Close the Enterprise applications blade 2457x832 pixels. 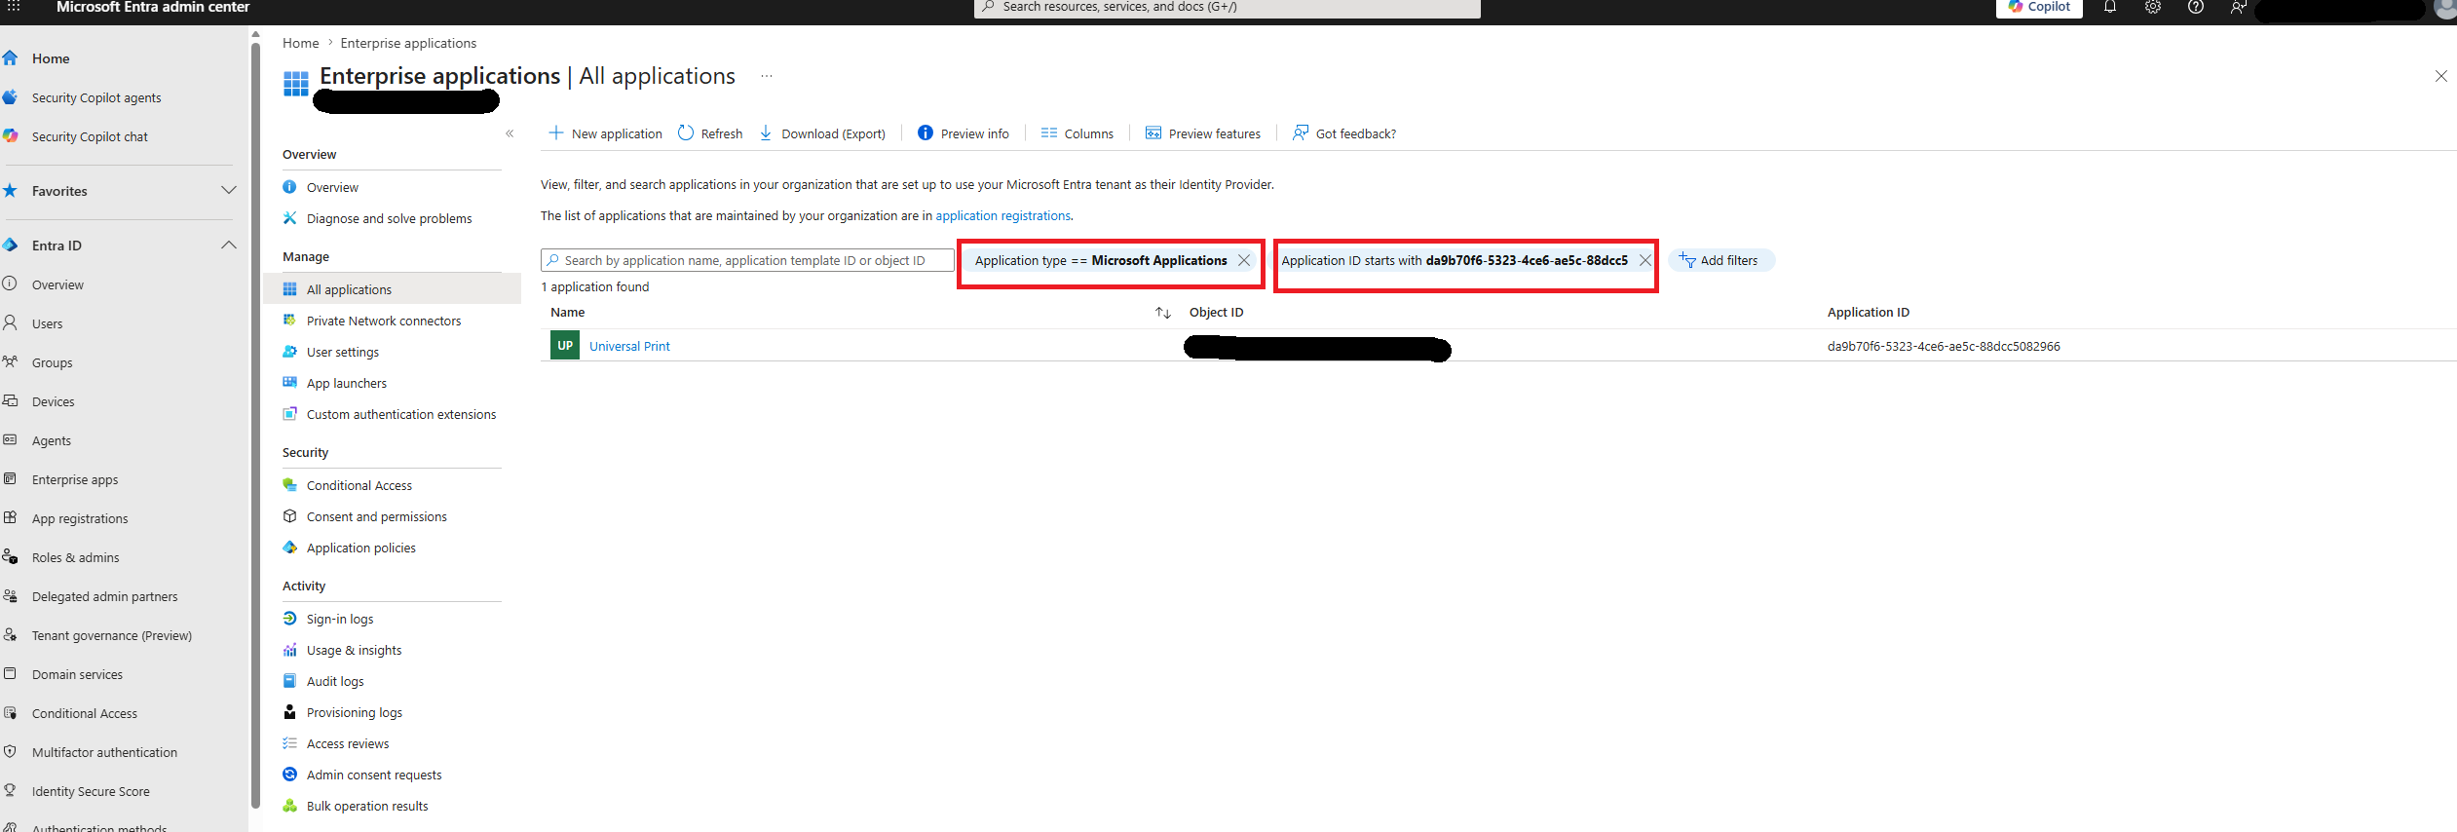(2440, 76)
